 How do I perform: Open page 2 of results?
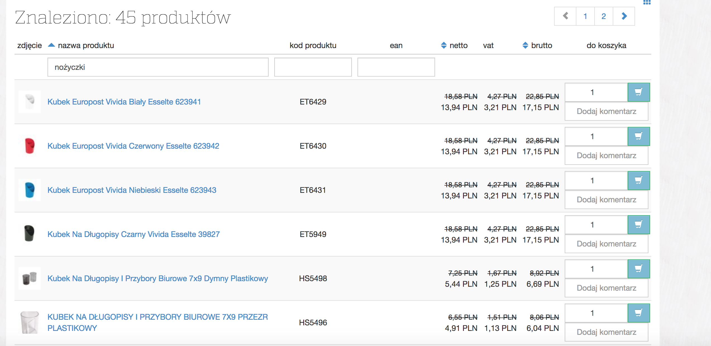[603, 16]
